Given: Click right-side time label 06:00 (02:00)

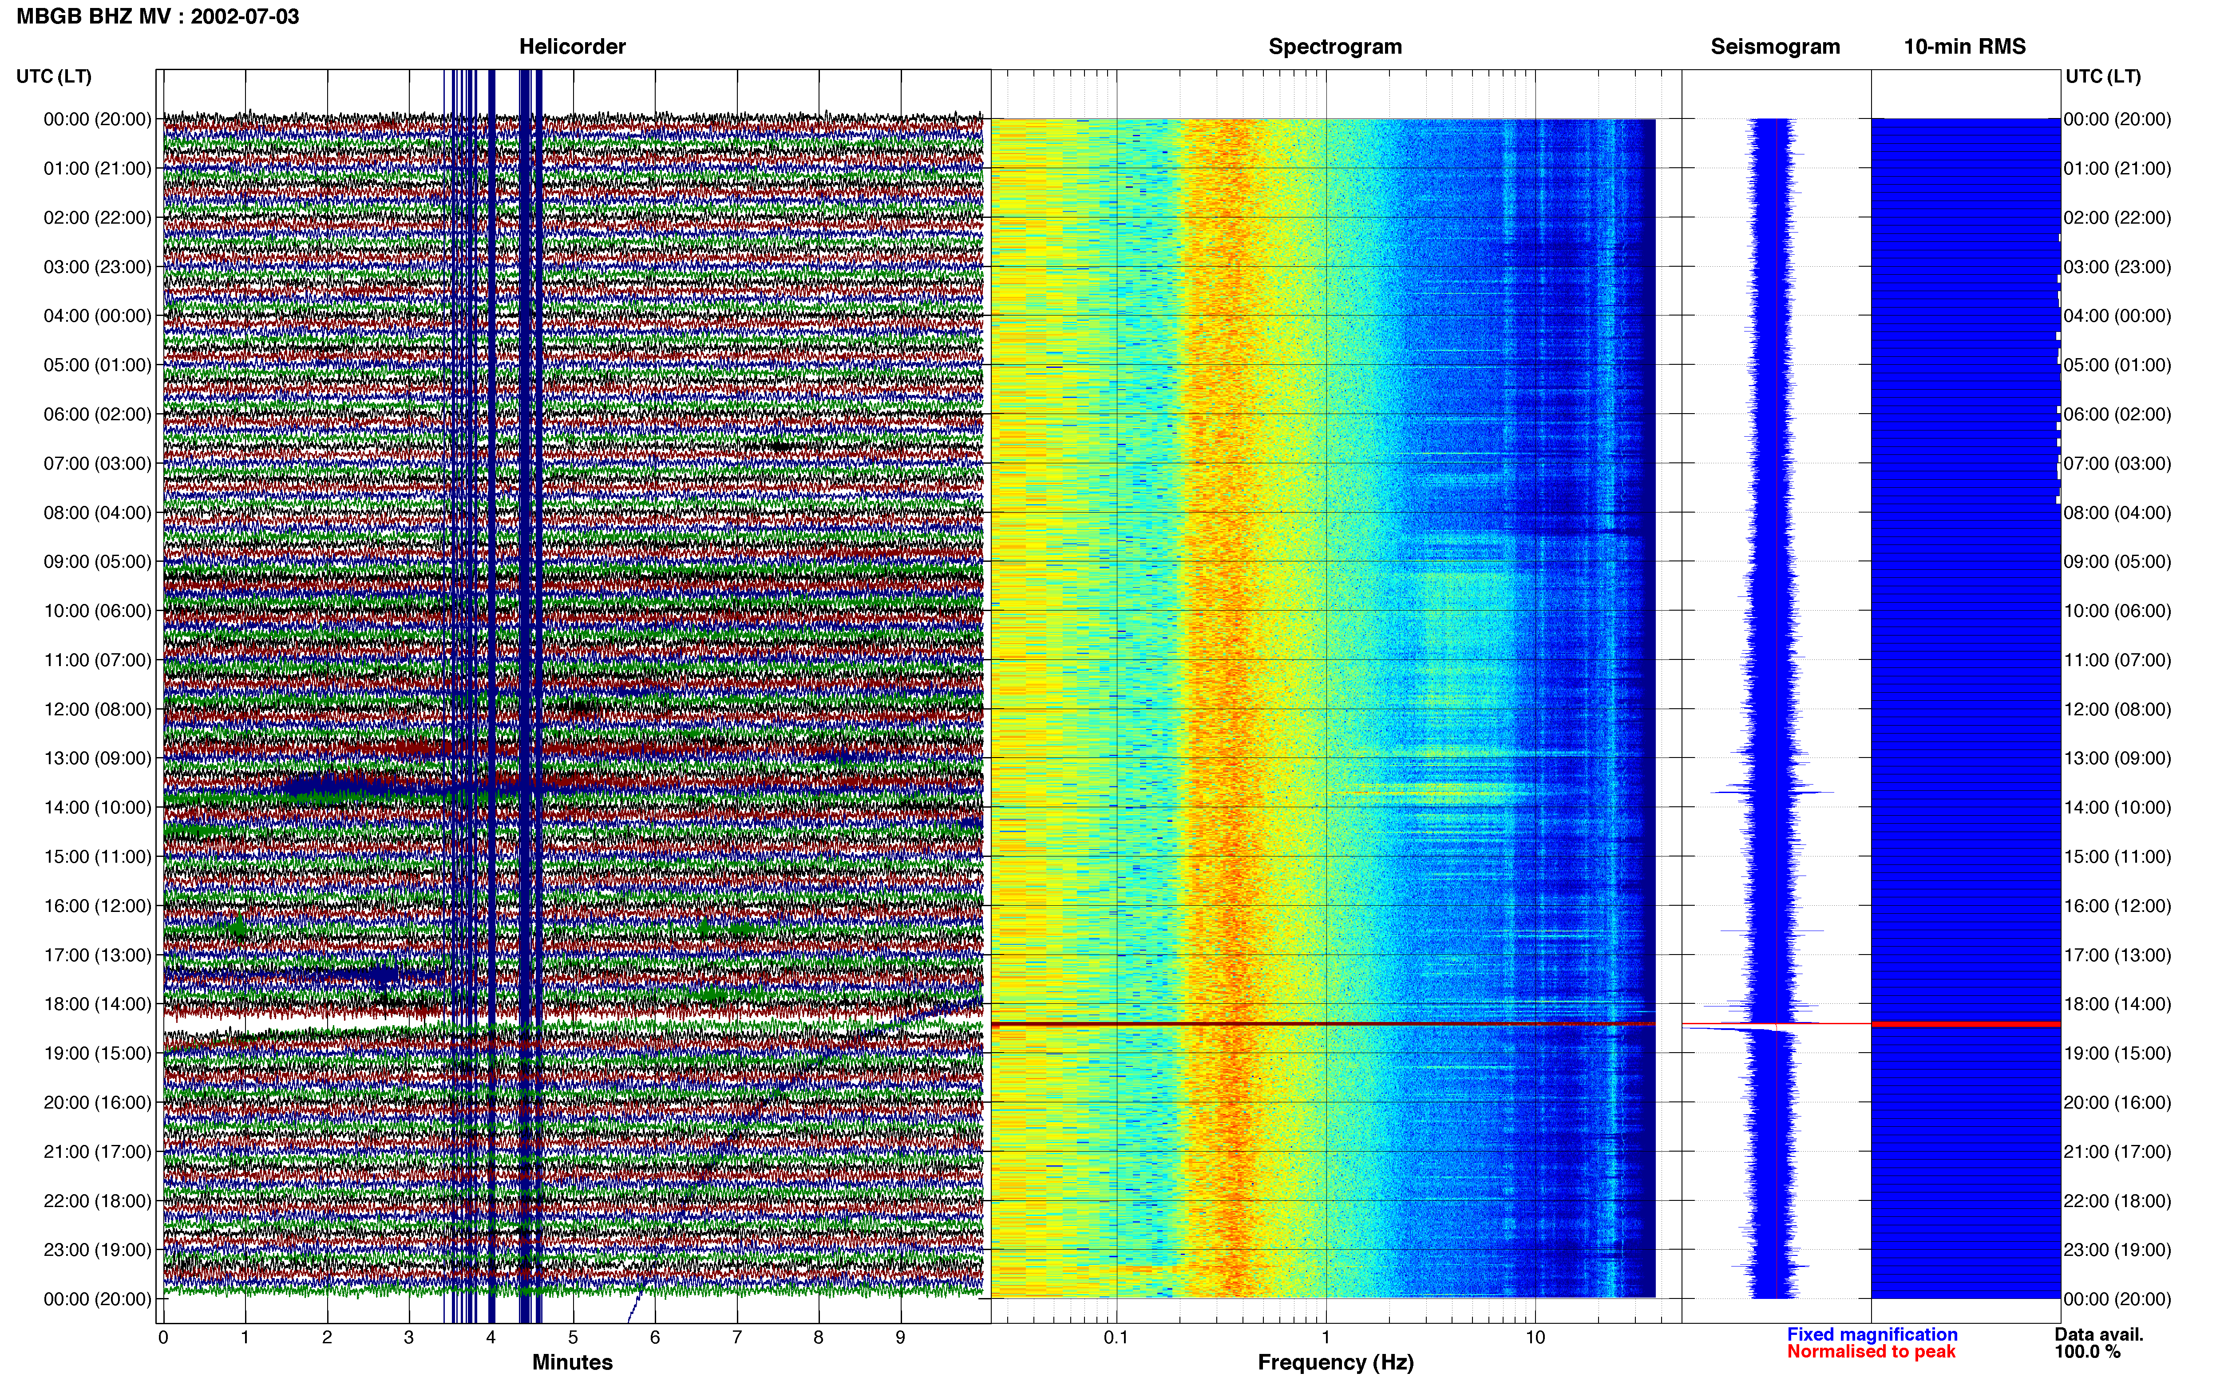Looking at the screenshot, I should pyautogui.click(x=2117, y=414).
